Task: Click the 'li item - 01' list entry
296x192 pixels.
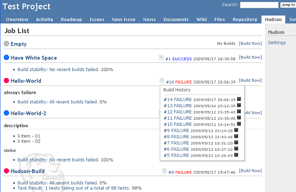Action: 29,136
